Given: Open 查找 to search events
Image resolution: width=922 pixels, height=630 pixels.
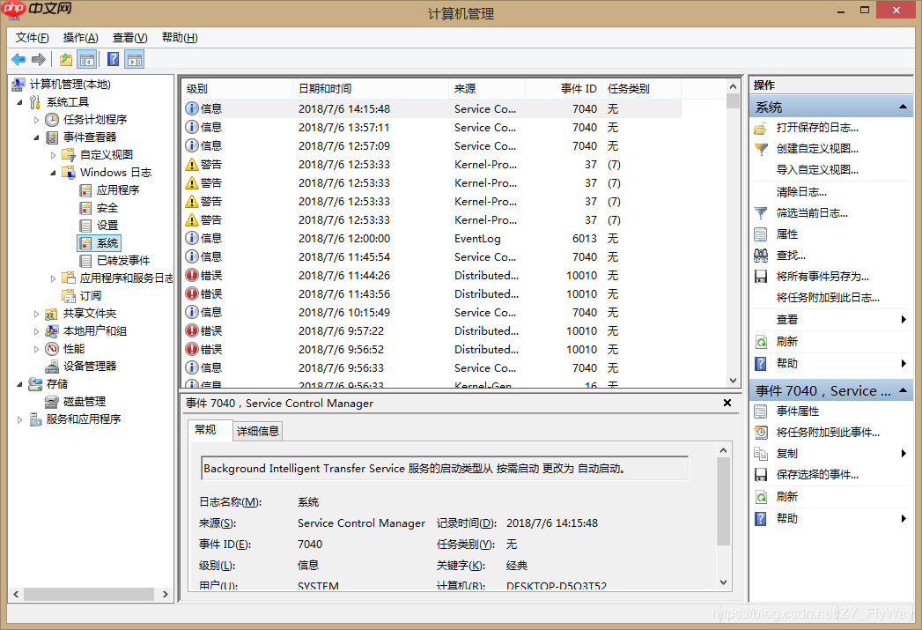Looking at the screenshot, I should pyautogui.click(x=787, y=255).
